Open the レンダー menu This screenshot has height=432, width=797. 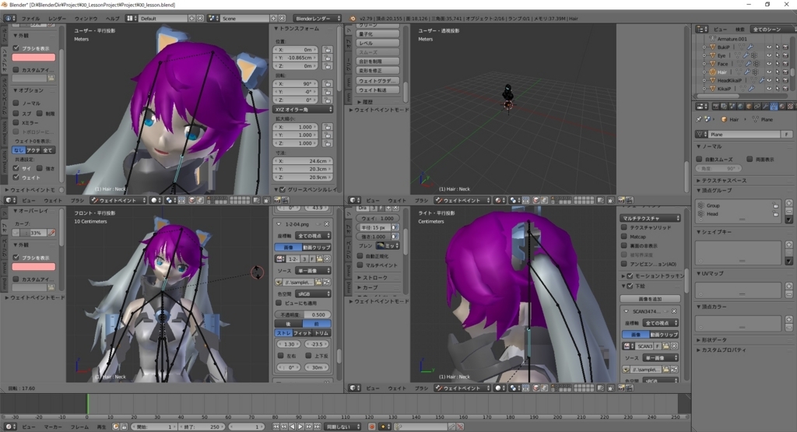point(58,19)
